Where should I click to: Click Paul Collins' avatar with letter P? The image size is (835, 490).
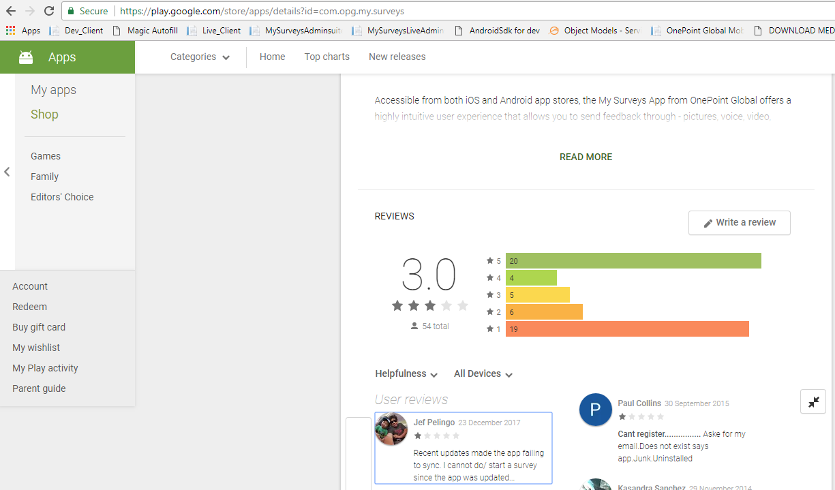tap(595, 410)
